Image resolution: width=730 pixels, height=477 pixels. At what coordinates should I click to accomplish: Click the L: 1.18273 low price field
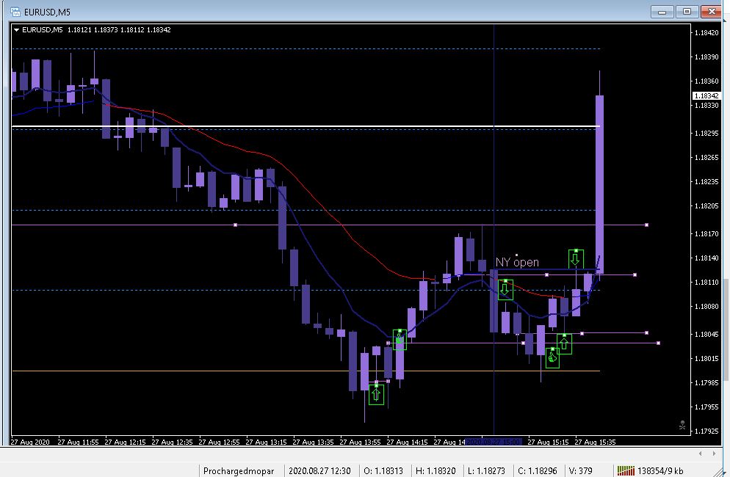pyautogui.click(x=486, y=471)
